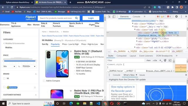
Task: Open Visual Studio Code from taskbar
Action: point(98,103)
